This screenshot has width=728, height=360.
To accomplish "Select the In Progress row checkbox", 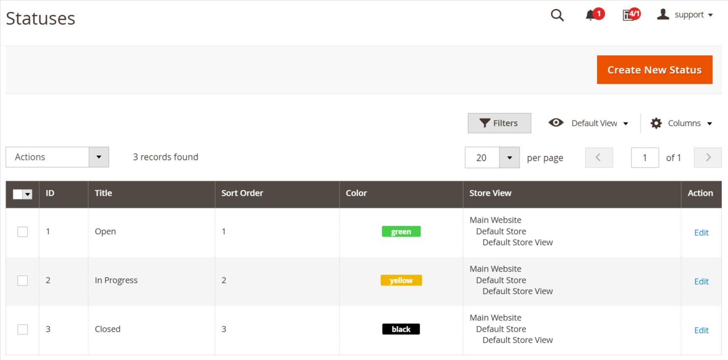I will [x=23, y=280].
